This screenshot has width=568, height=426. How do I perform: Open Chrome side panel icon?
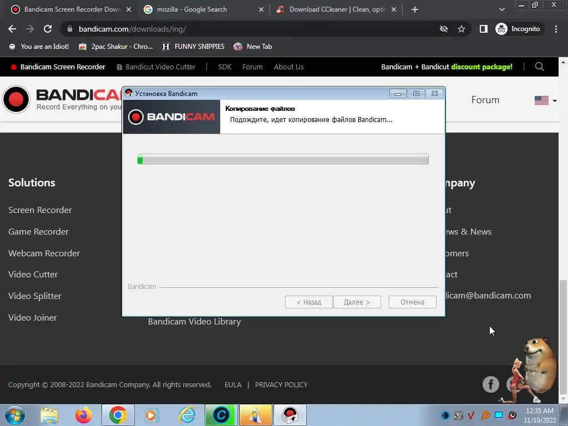pyautogui.click(x=483, y=29)
